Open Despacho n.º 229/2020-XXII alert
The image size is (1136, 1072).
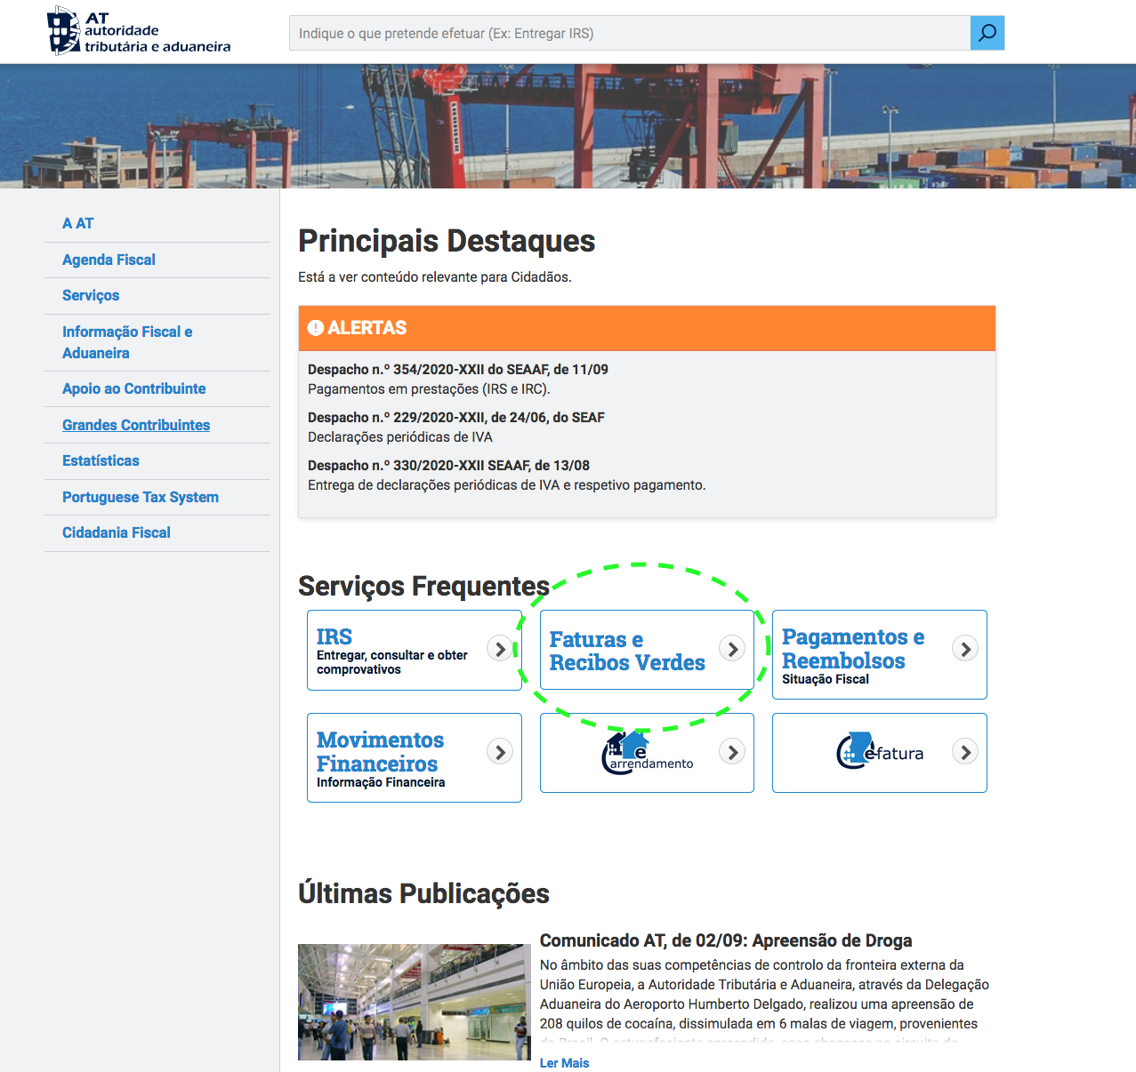coord(456,417)
